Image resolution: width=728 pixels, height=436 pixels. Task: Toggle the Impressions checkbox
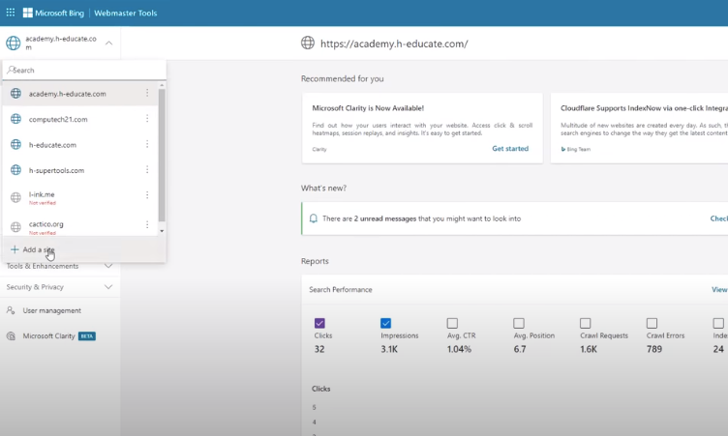[385, 323]
